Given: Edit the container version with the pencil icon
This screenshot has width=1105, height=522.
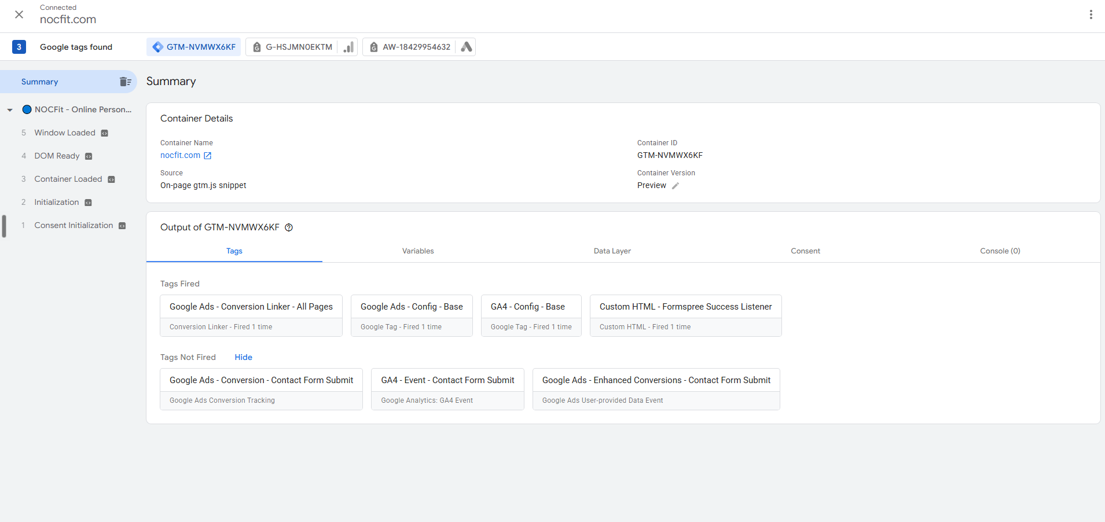Looking at the screenshot, I should coord(676,186).
